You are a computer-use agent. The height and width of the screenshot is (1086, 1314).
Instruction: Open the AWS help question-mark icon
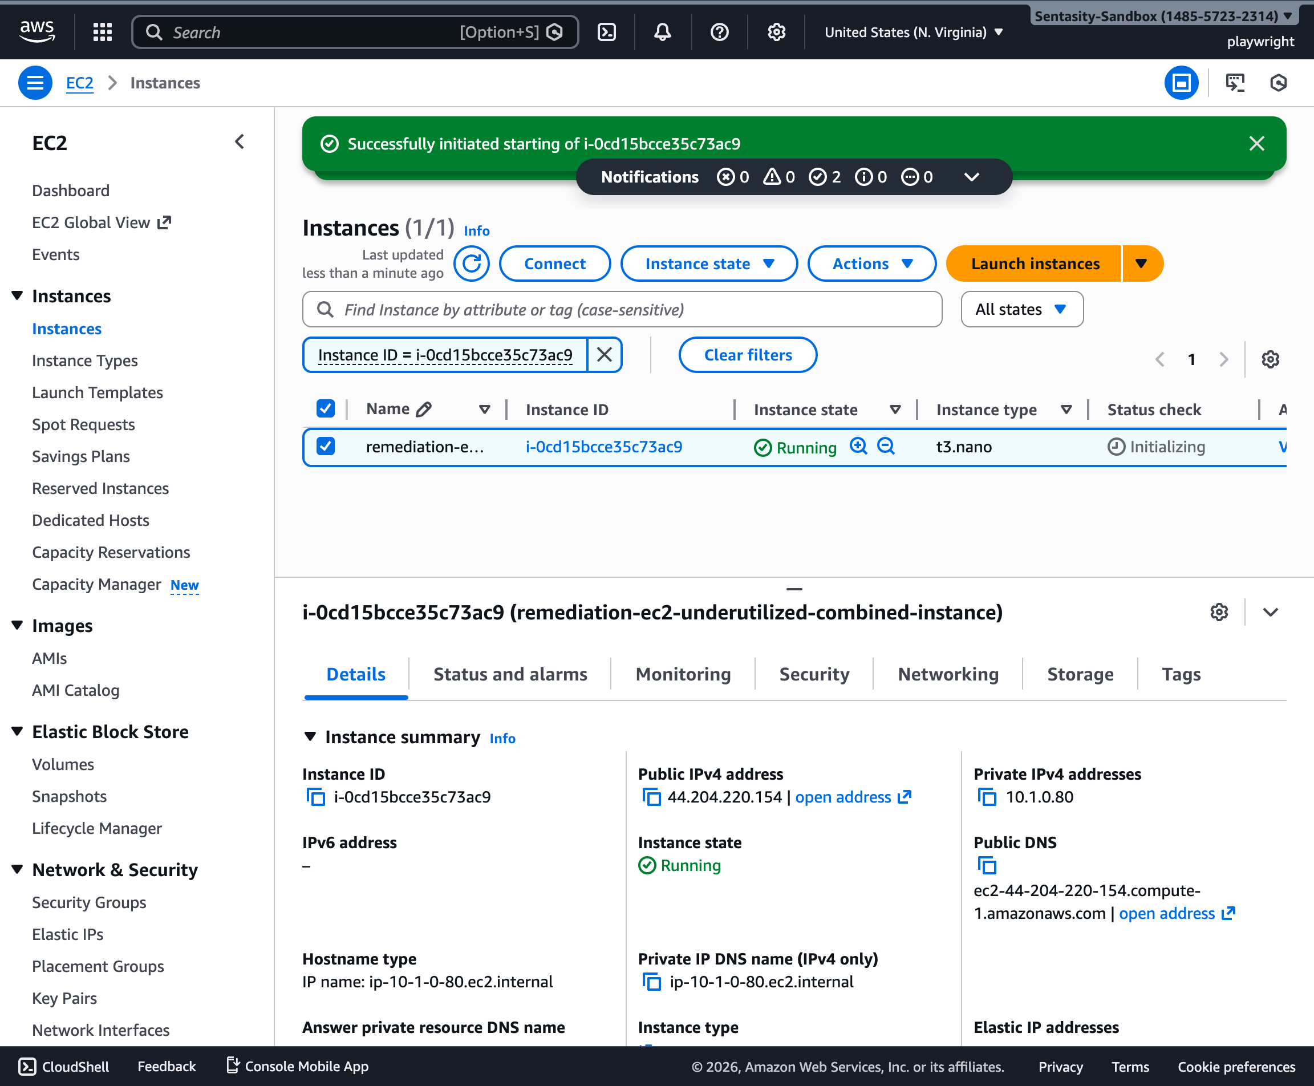[719, 31]
